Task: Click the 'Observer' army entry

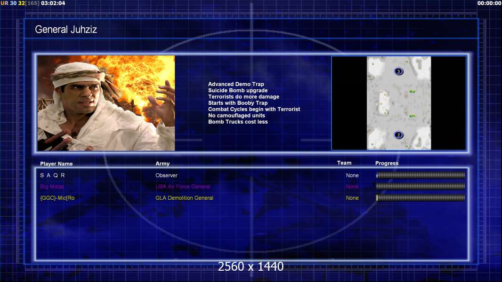Action: coord(167,175)
